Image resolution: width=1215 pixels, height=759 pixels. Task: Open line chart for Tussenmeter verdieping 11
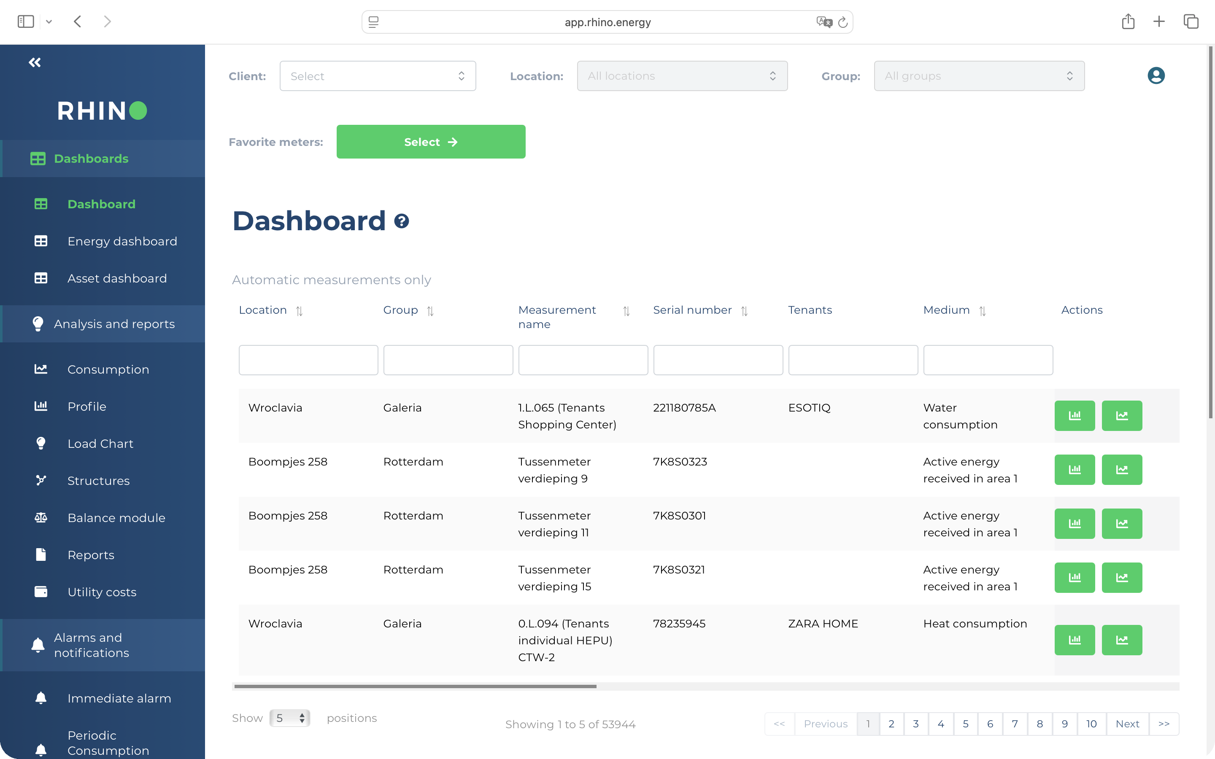(1122, 524)
